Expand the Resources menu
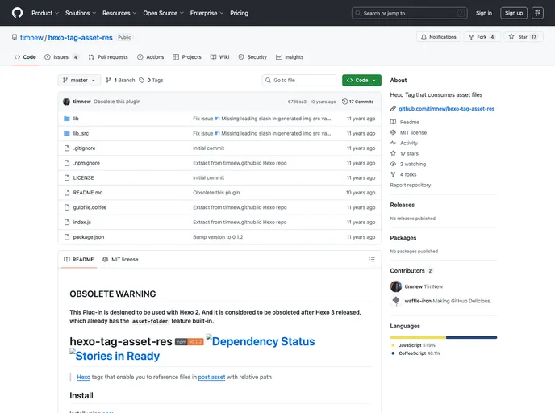This screenshot has width=555, height=413. (119, 13)
